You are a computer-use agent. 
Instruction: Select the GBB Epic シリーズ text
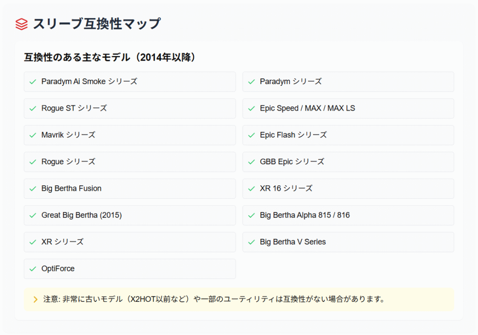coord(292,161)
